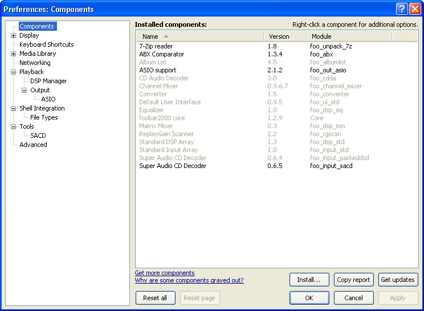Select Super Audio CD Decoder version 0.6.4
The image size is (424, 311).
pos(276,158)
